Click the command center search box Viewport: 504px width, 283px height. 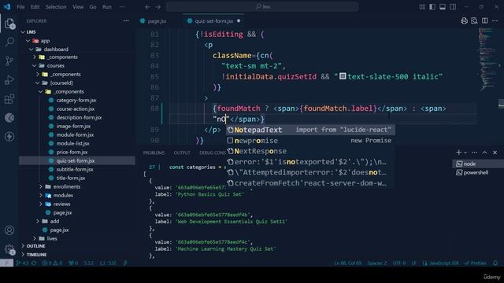[x=262, y=7]
